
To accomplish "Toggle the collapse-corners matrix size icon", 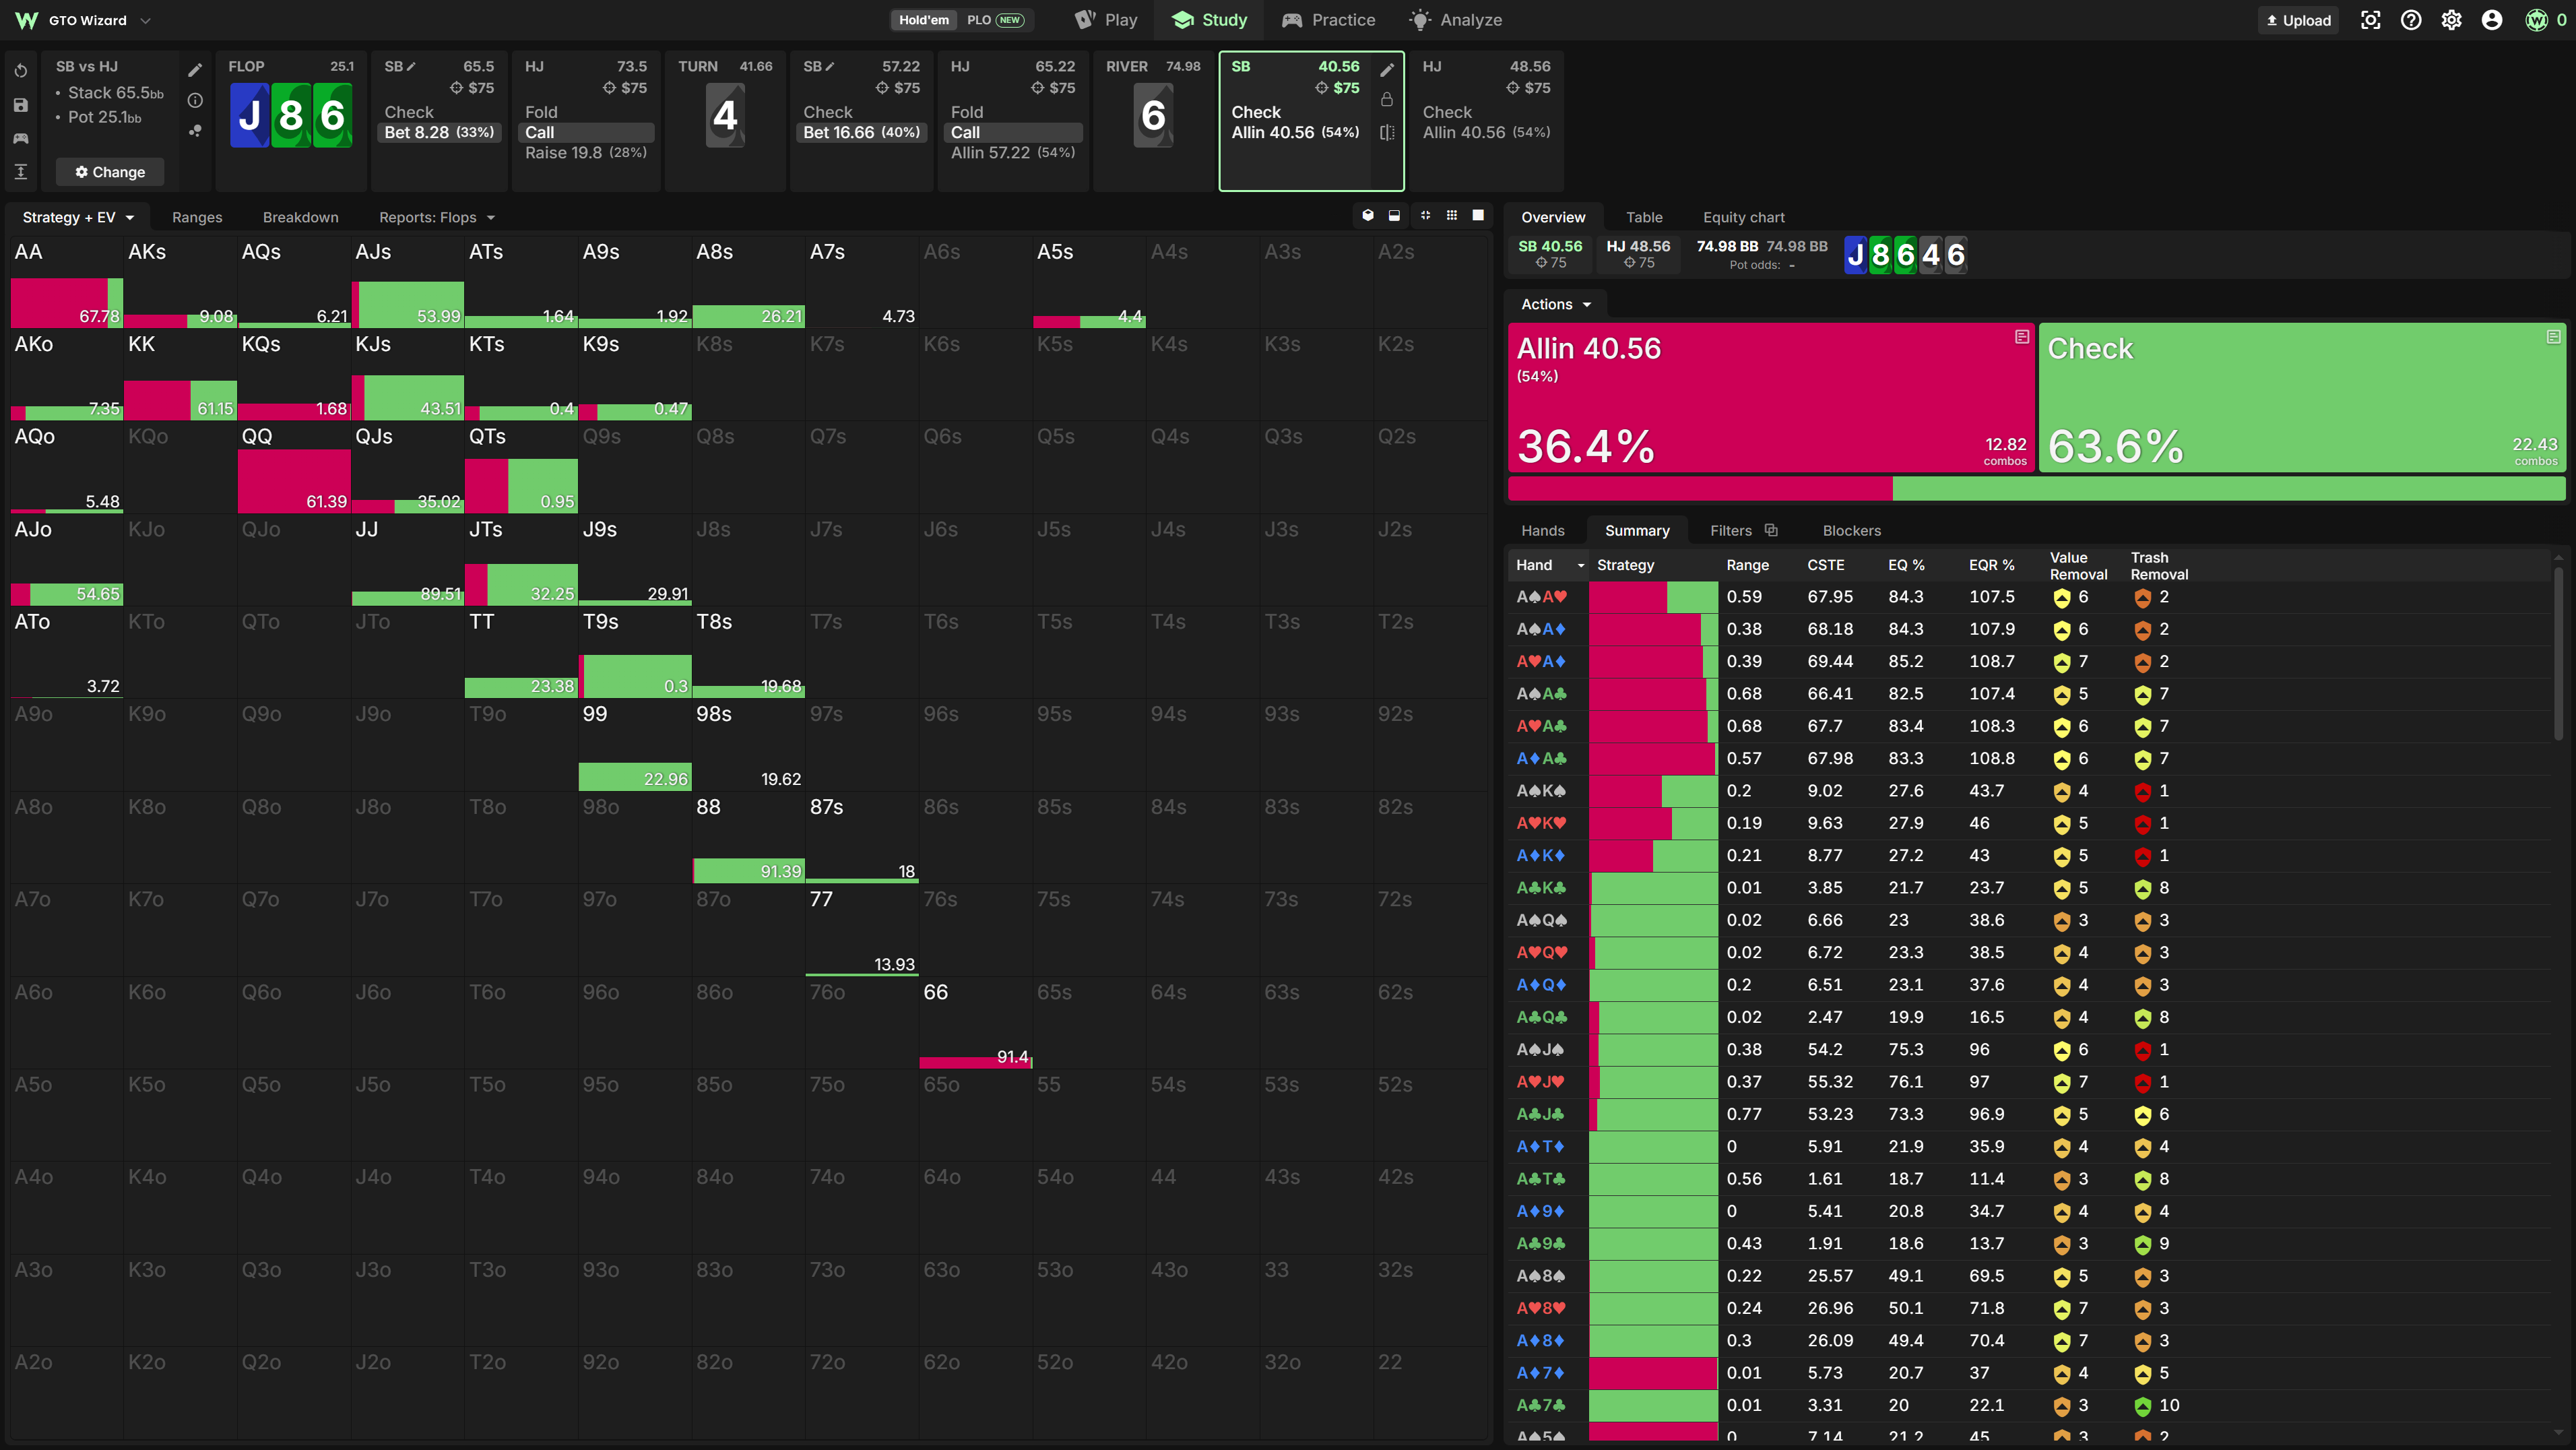I will [1425, 216].
